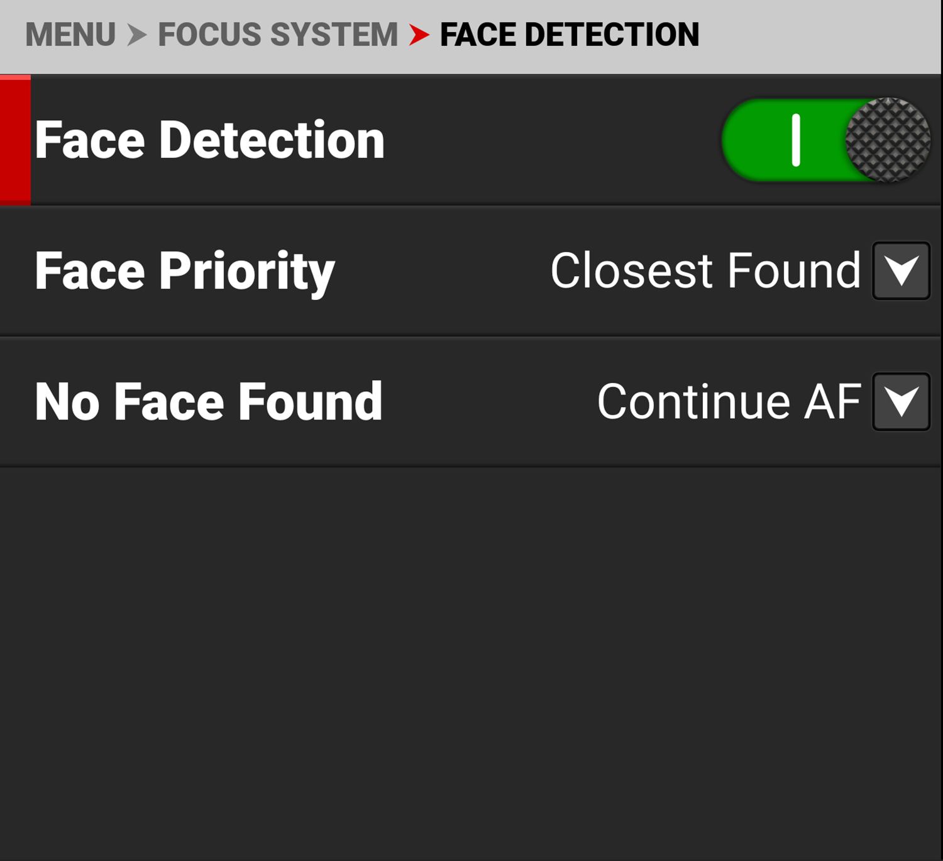Click the FACE DETECTION breadcrumb title
Screen dimensions: 943x861
569,35
